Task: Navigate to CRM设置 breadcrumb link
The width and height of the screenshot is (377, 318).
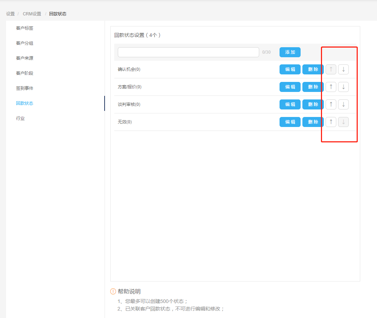Action: click(x=32, y=14)
